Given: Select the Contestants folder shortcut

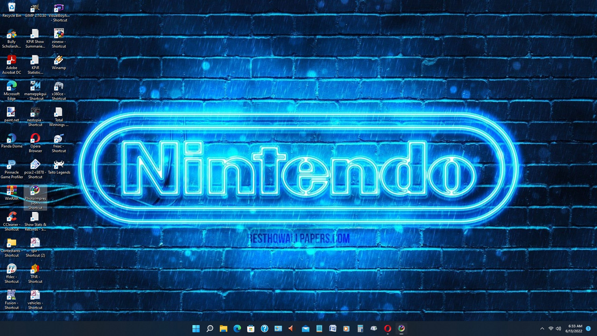Looking at the screenshot, I should 12,247.
